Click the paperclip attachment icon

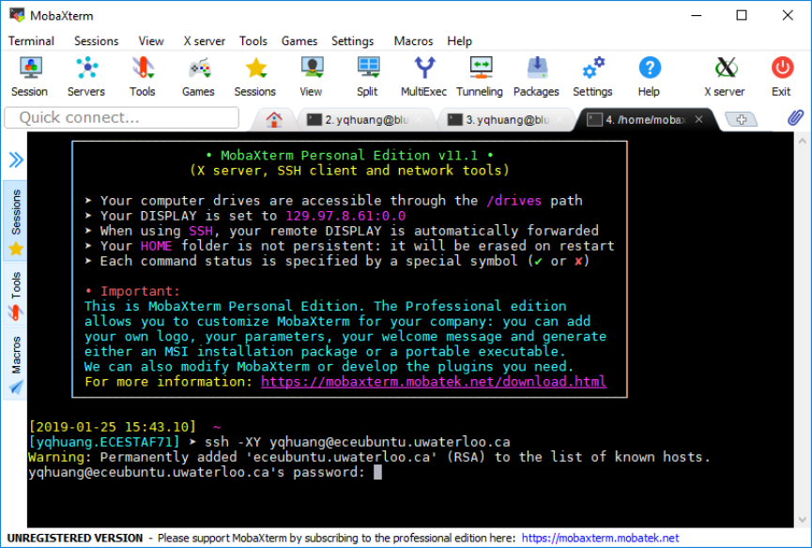click(x=795, y=118)
